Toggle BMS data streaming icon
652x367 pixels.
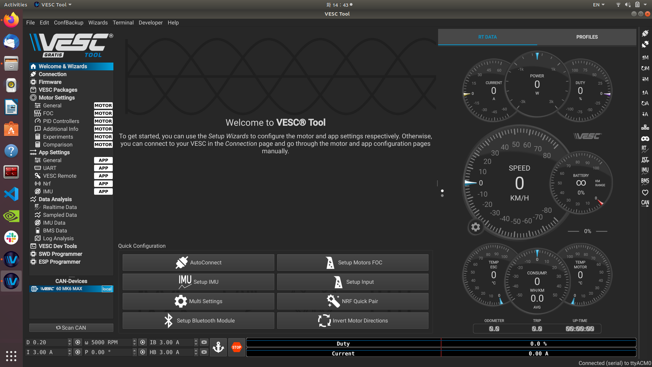click(x=645, y=181)
